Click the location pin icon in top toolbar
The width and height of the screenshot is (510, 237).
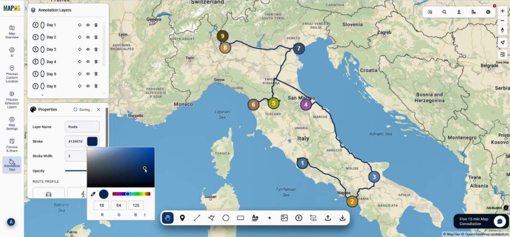click(459, 12)
